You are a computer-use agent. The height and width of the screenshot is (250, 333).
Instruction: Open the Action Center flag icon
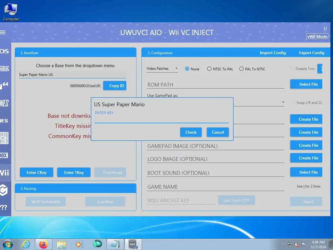[x=304, y=244]
